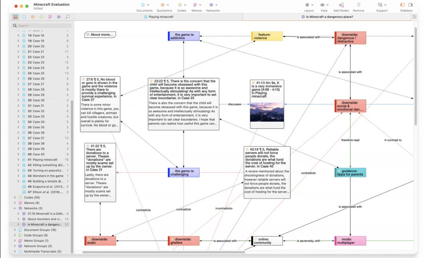Open the Quotations dropdown arrow
This screenshot has height=258, width=426.
point(168,5)
